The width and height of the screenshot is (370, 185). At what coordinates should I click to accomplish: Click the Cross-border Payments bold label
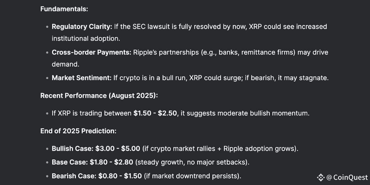pyautogui.click(x=91, y=53)
